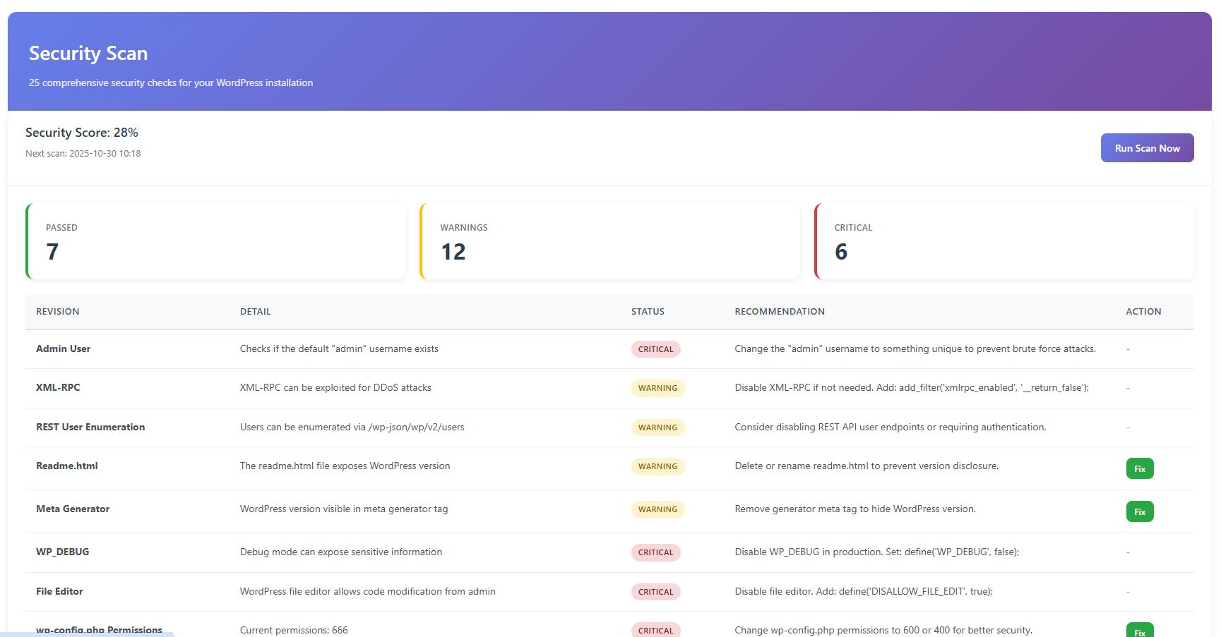The image size is (1221, 637).
Task: Click the Revision column header
Action: point(58,311)
